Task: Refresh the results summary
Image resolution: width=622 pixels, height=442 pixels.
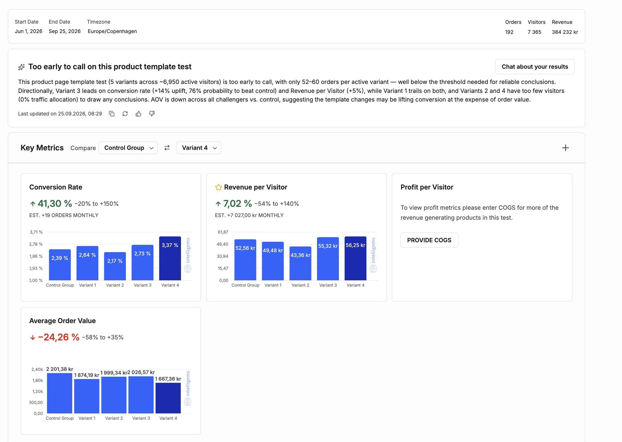Action: tap(125, 114)
